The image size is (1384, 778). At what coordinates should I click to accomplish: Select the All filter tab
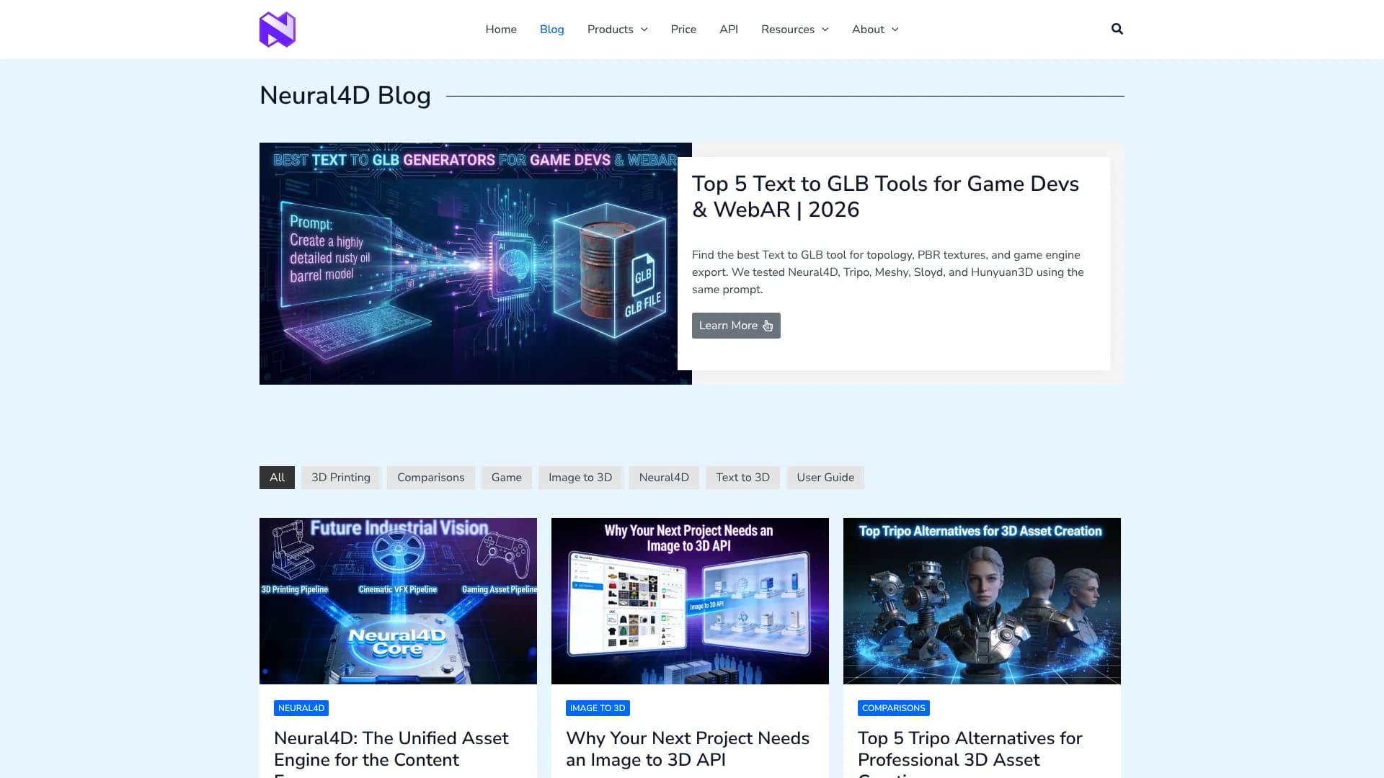(277, 478)
